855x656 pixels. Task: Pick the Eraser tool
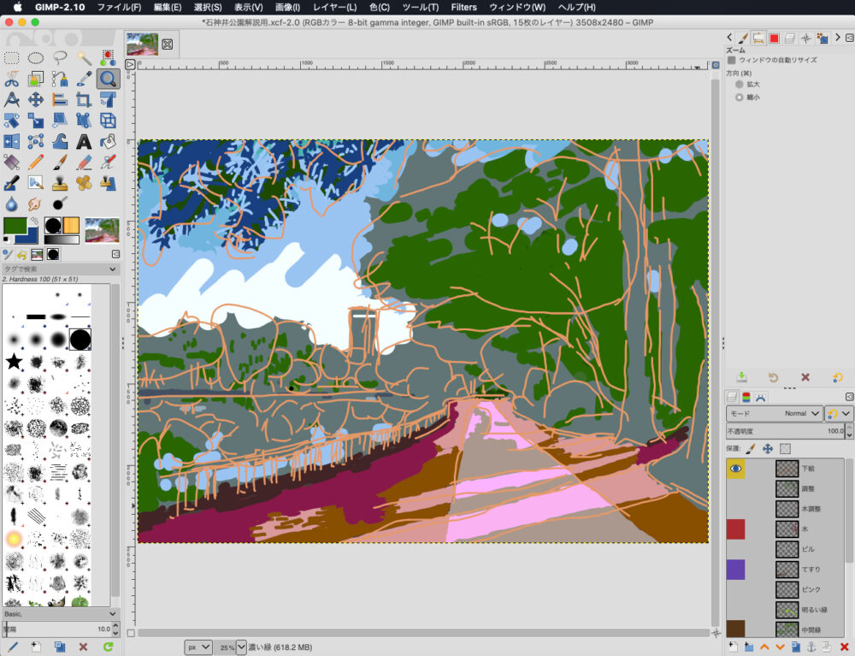[84, 162]
